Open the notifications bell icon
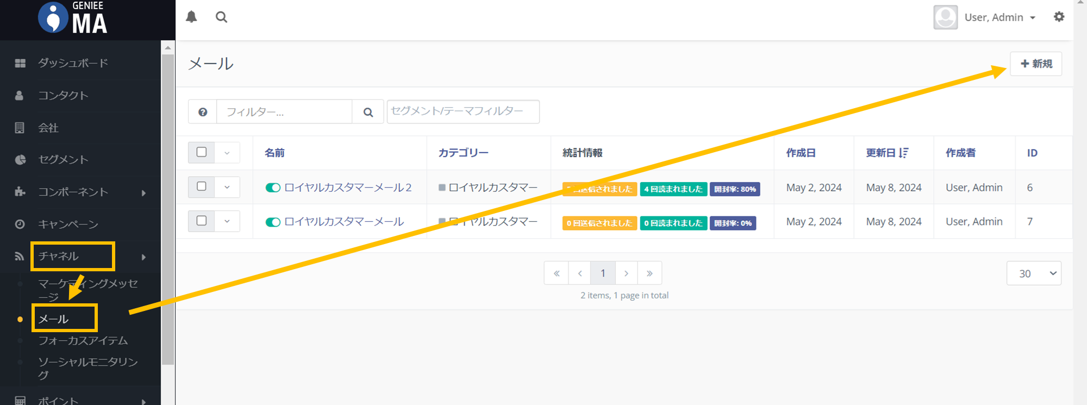The width and height of the screenshot is (1087, 405). tap(191, 17)
